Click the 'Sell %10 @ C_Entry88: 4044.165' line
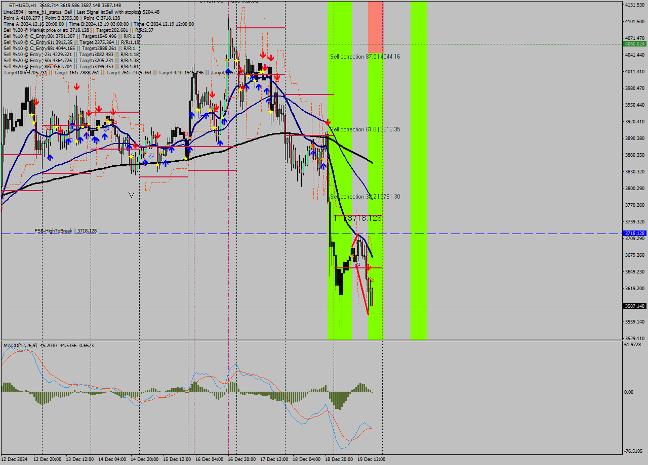 [69, 48]
